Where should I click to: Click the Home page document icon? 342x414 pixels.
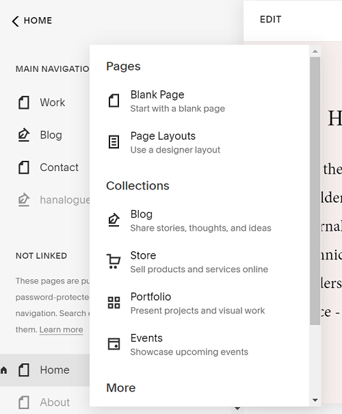coord(24,370)
